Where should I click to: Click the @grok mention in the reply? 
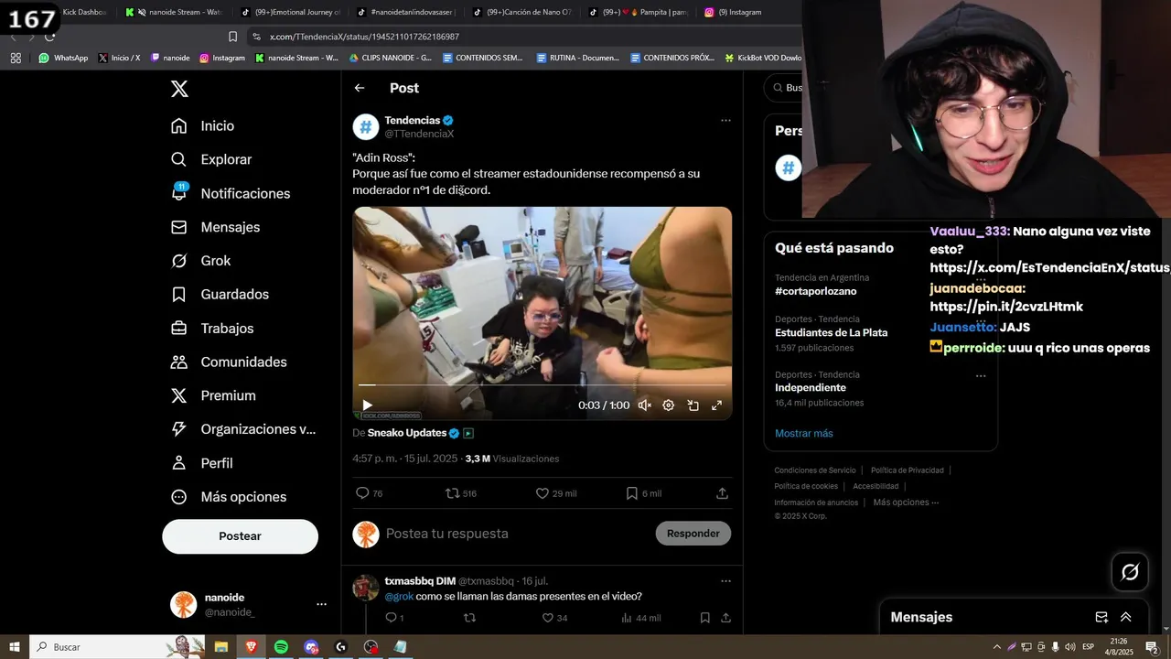tap(399, 596)
